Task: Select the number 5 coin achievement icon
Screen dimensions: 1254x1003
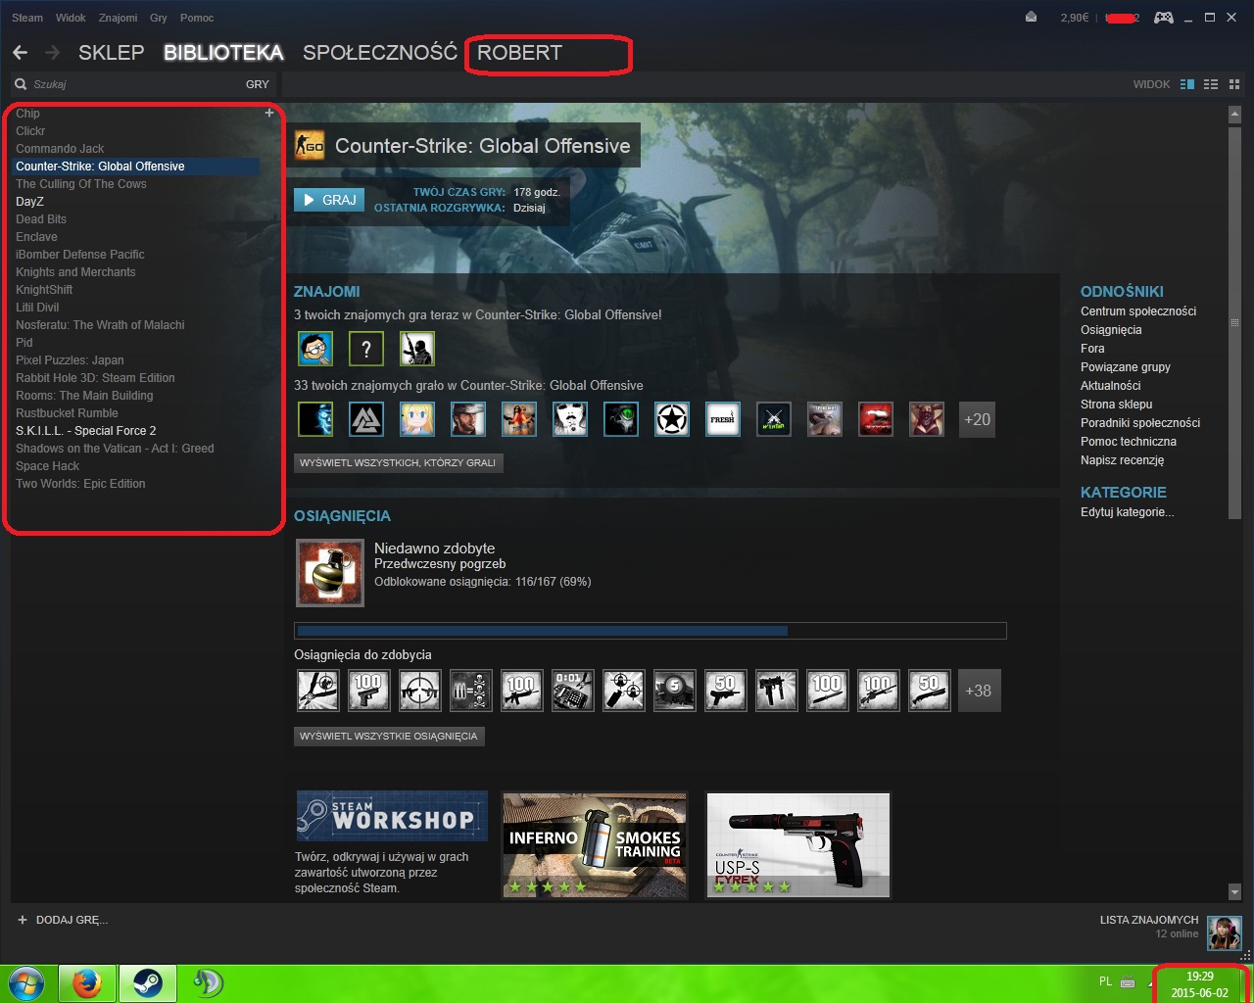Action: [674, 691]
